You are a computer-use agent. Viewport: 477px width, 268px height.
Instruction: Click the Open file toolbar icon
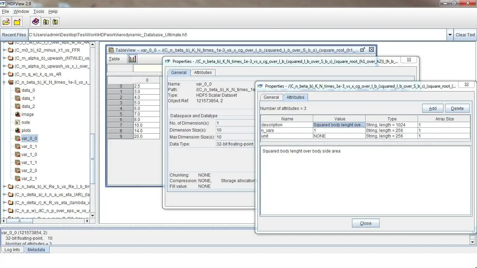click(6, 22)
